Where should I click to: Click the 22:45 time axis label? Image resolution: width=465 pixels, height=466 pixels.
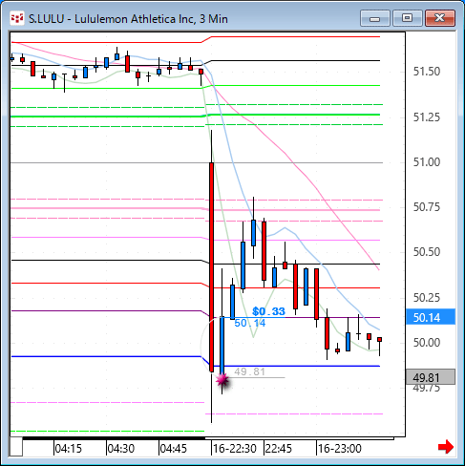tap(279, 449)
